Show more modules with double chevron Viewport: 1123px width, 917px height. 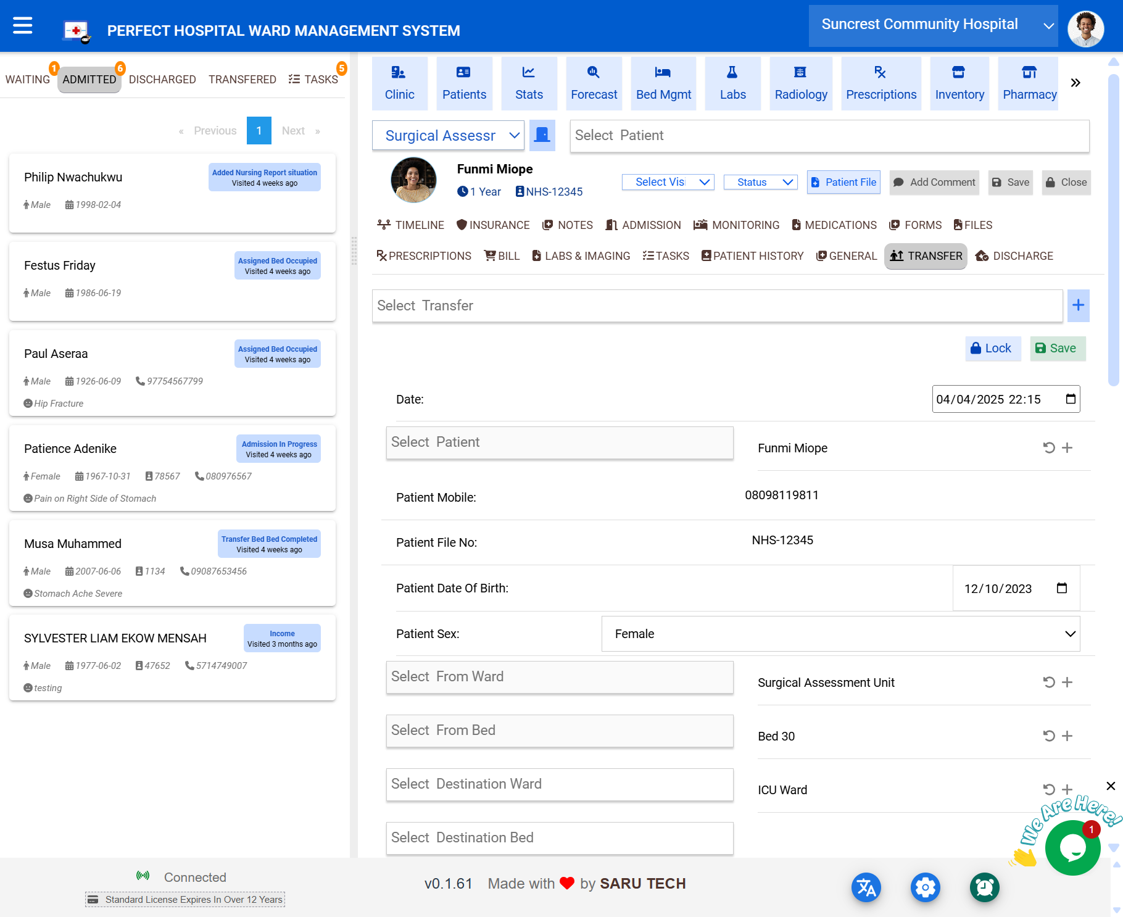(1075, 83)
